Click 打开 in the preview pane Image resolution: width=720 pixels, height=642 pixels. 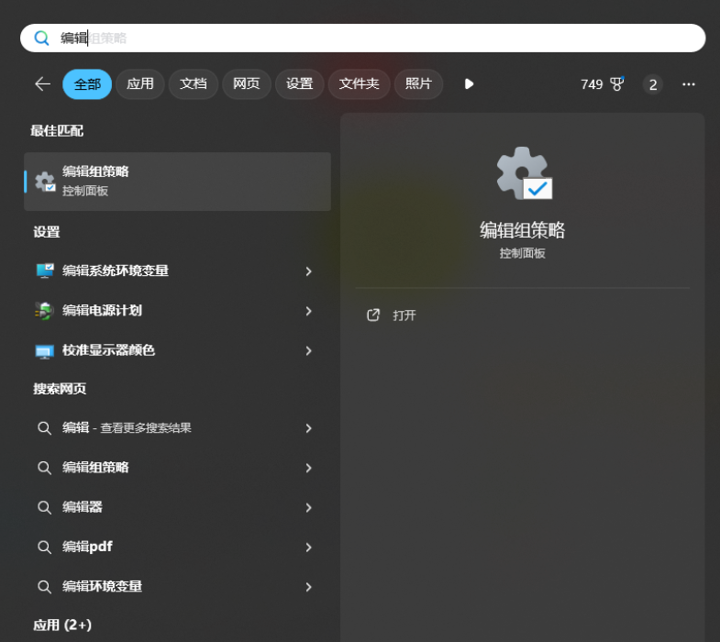(x=404, y=315)
